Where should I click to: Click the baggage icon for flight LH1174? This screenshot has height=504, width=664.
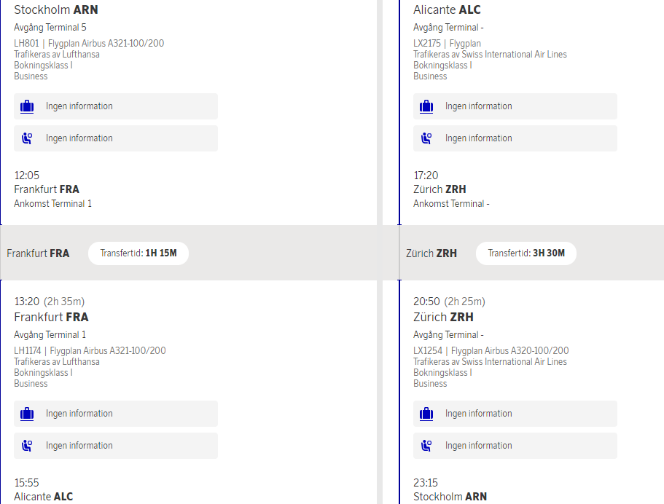[x=27, y=414]
